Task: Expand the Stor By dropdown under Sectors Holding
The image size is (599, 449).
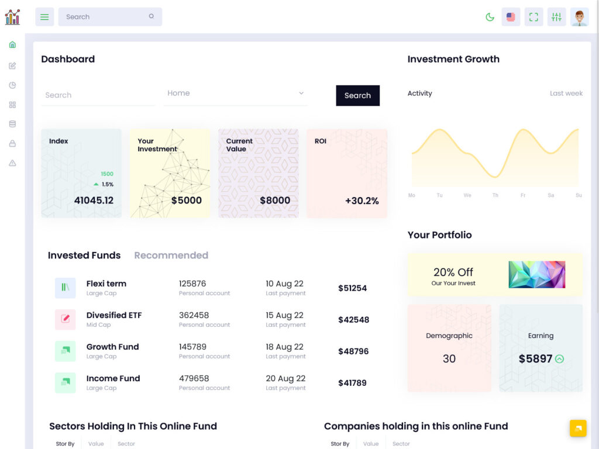Action: click(x=65, y=444)
